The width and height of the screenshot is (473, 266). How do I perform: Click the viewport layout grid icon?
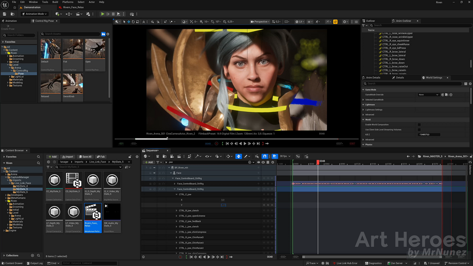click(x=356, y=22)
